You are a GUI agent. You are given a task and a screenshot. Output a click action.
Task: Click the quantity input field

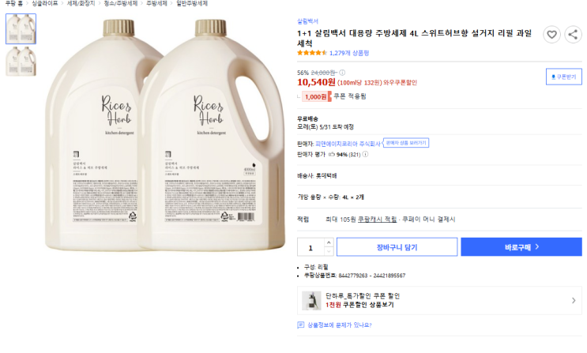[x=310, y=247]
